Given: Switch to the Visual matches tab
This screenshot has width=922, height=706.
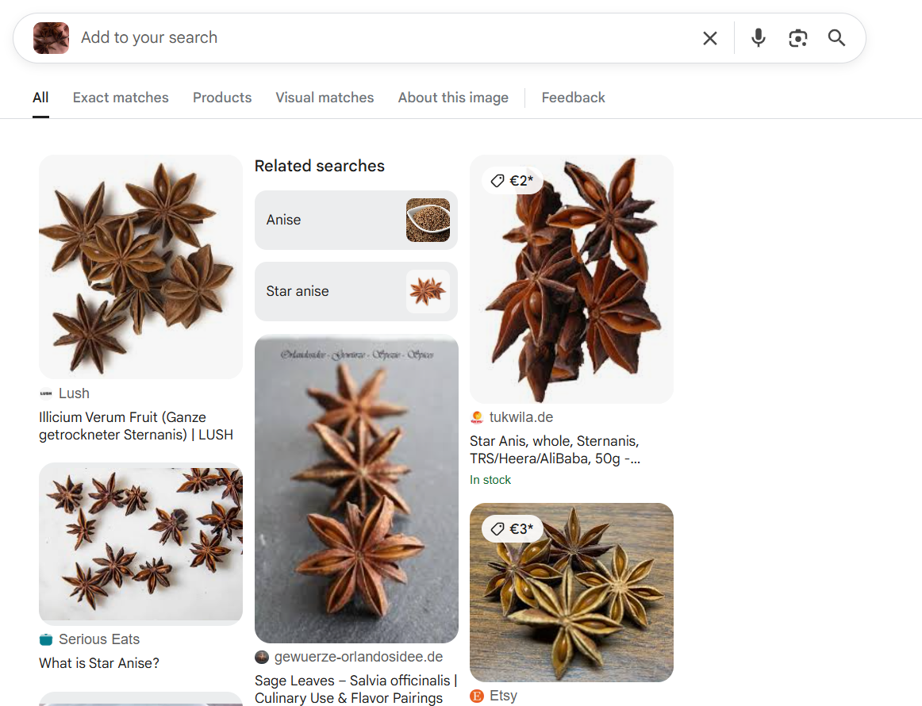Looking at the screenshot, I should (x=325, y=97).
